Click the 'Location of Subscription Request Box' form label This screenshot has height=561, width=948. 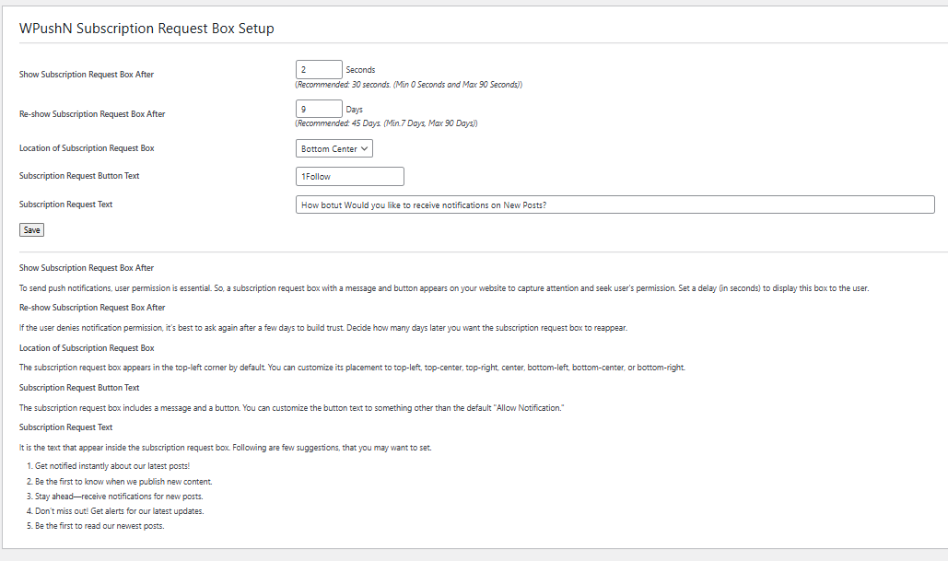click(x=87, y=148)
